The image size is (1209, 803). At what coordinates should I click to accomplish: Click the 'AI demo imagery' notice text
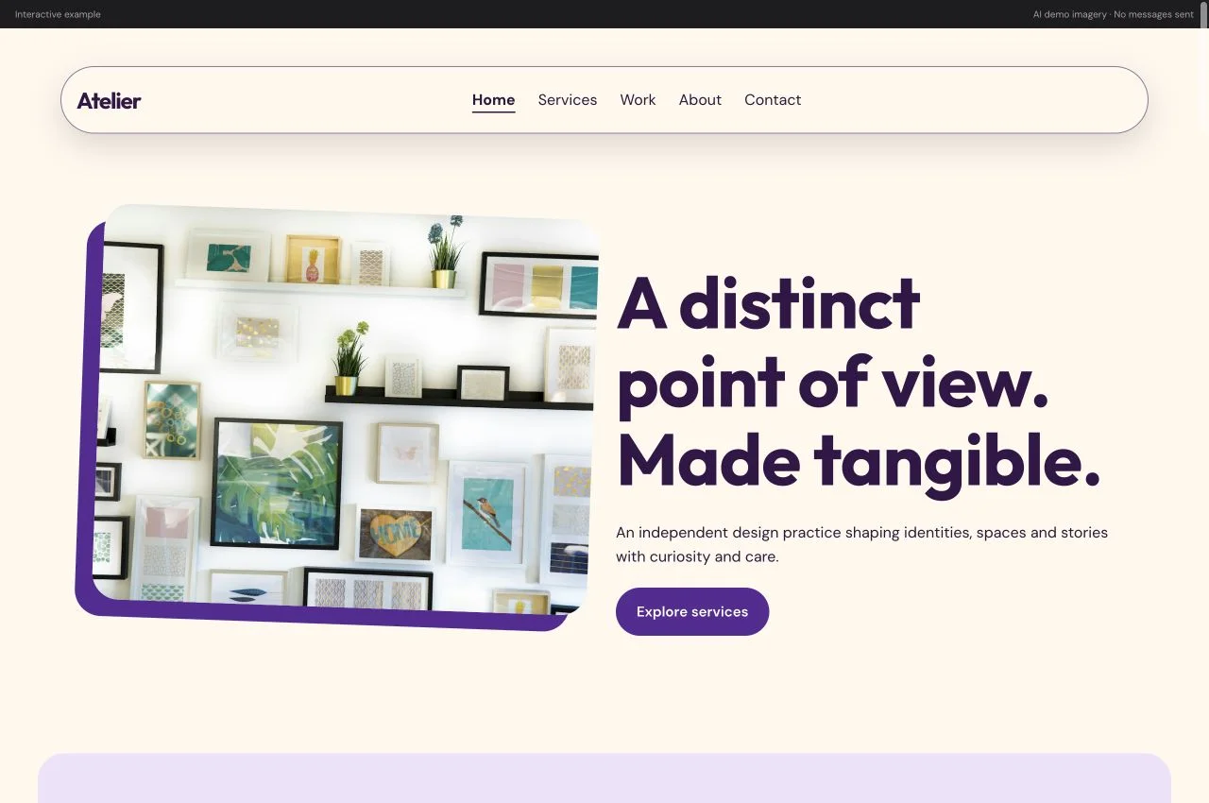(x=1113, y=14)
